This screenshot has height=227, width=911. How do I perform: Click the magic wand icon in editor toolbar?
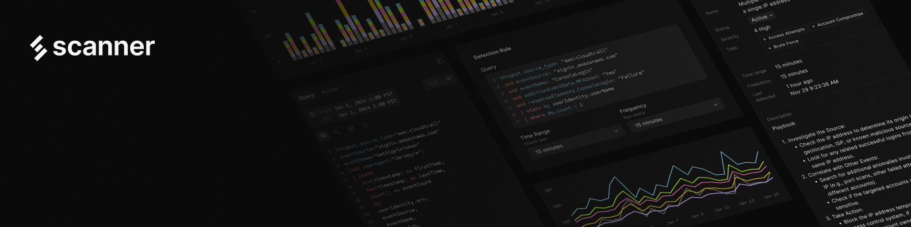tap(338, 132)
